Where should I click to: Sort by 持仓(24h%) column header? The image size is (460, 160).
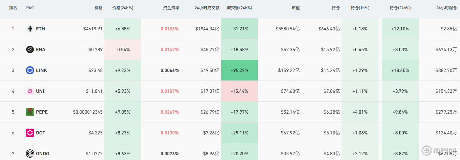click(400, 8)
